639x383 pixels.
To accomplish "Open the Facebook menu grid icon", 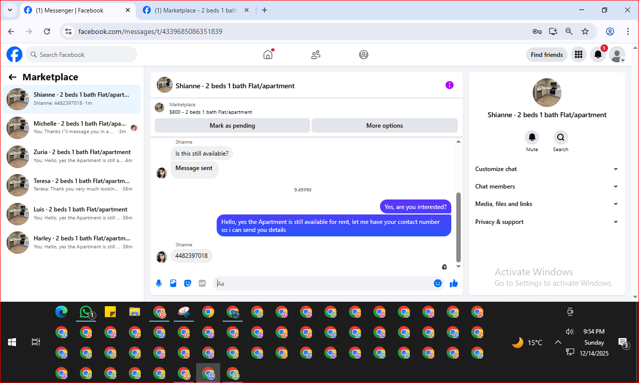I will coord(579,55).
